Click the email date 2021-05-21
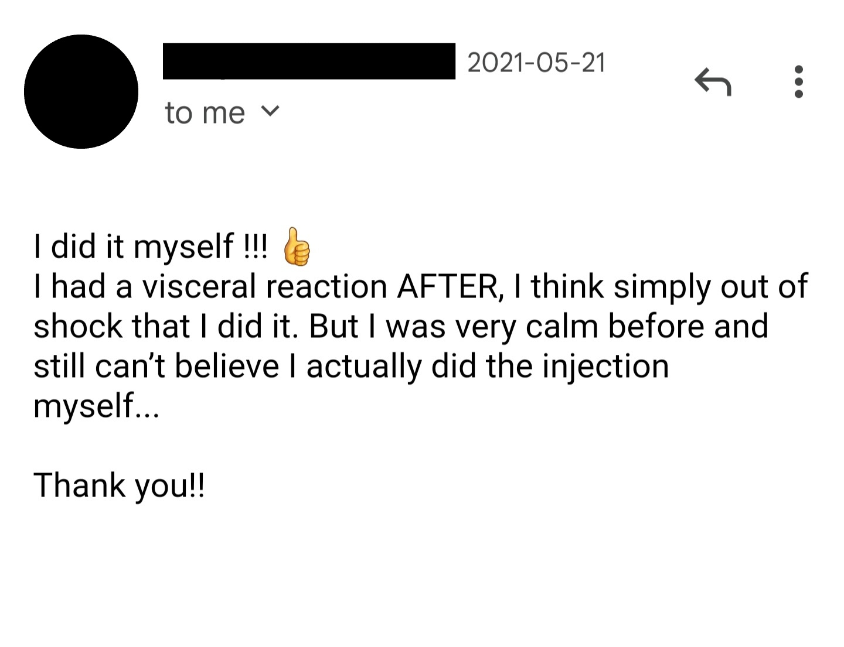The height and width of the screenshot is (647, 844). pyautogui.click(x=536, y=62)
